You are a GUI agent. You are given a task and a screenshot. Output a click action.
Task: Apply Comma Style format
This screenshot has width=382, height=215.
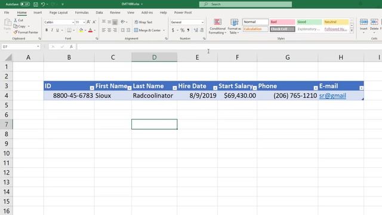189,30
